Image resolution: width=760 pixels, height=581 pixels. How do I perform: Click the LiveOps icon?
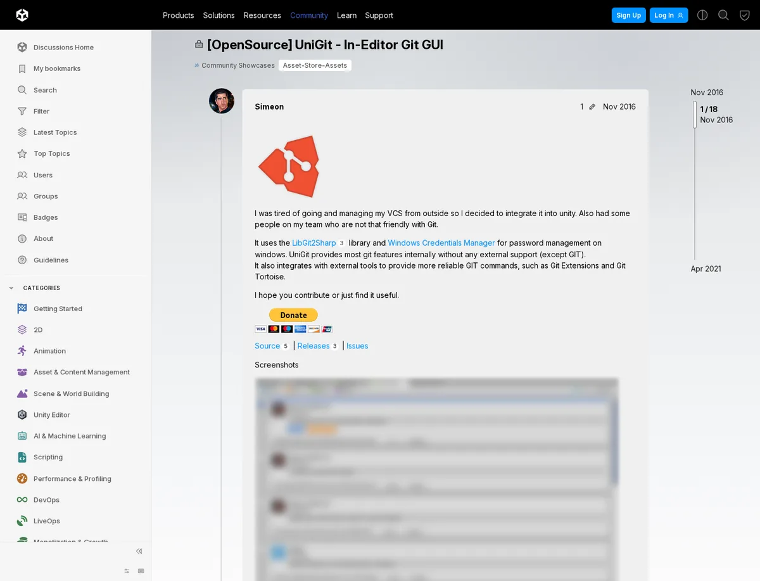pos(22,521)
